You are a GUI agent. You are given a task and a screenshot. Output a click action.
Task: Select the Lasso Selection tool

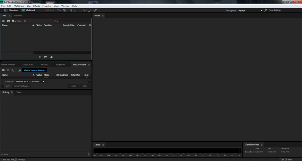[x=85, y=10]
